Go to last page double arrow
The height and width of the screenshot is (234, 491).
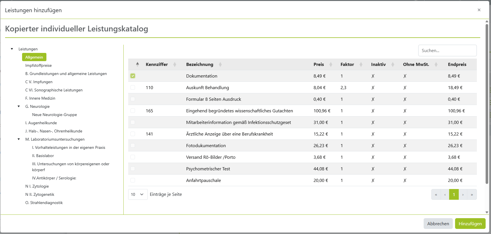click(x=472, y=195)
